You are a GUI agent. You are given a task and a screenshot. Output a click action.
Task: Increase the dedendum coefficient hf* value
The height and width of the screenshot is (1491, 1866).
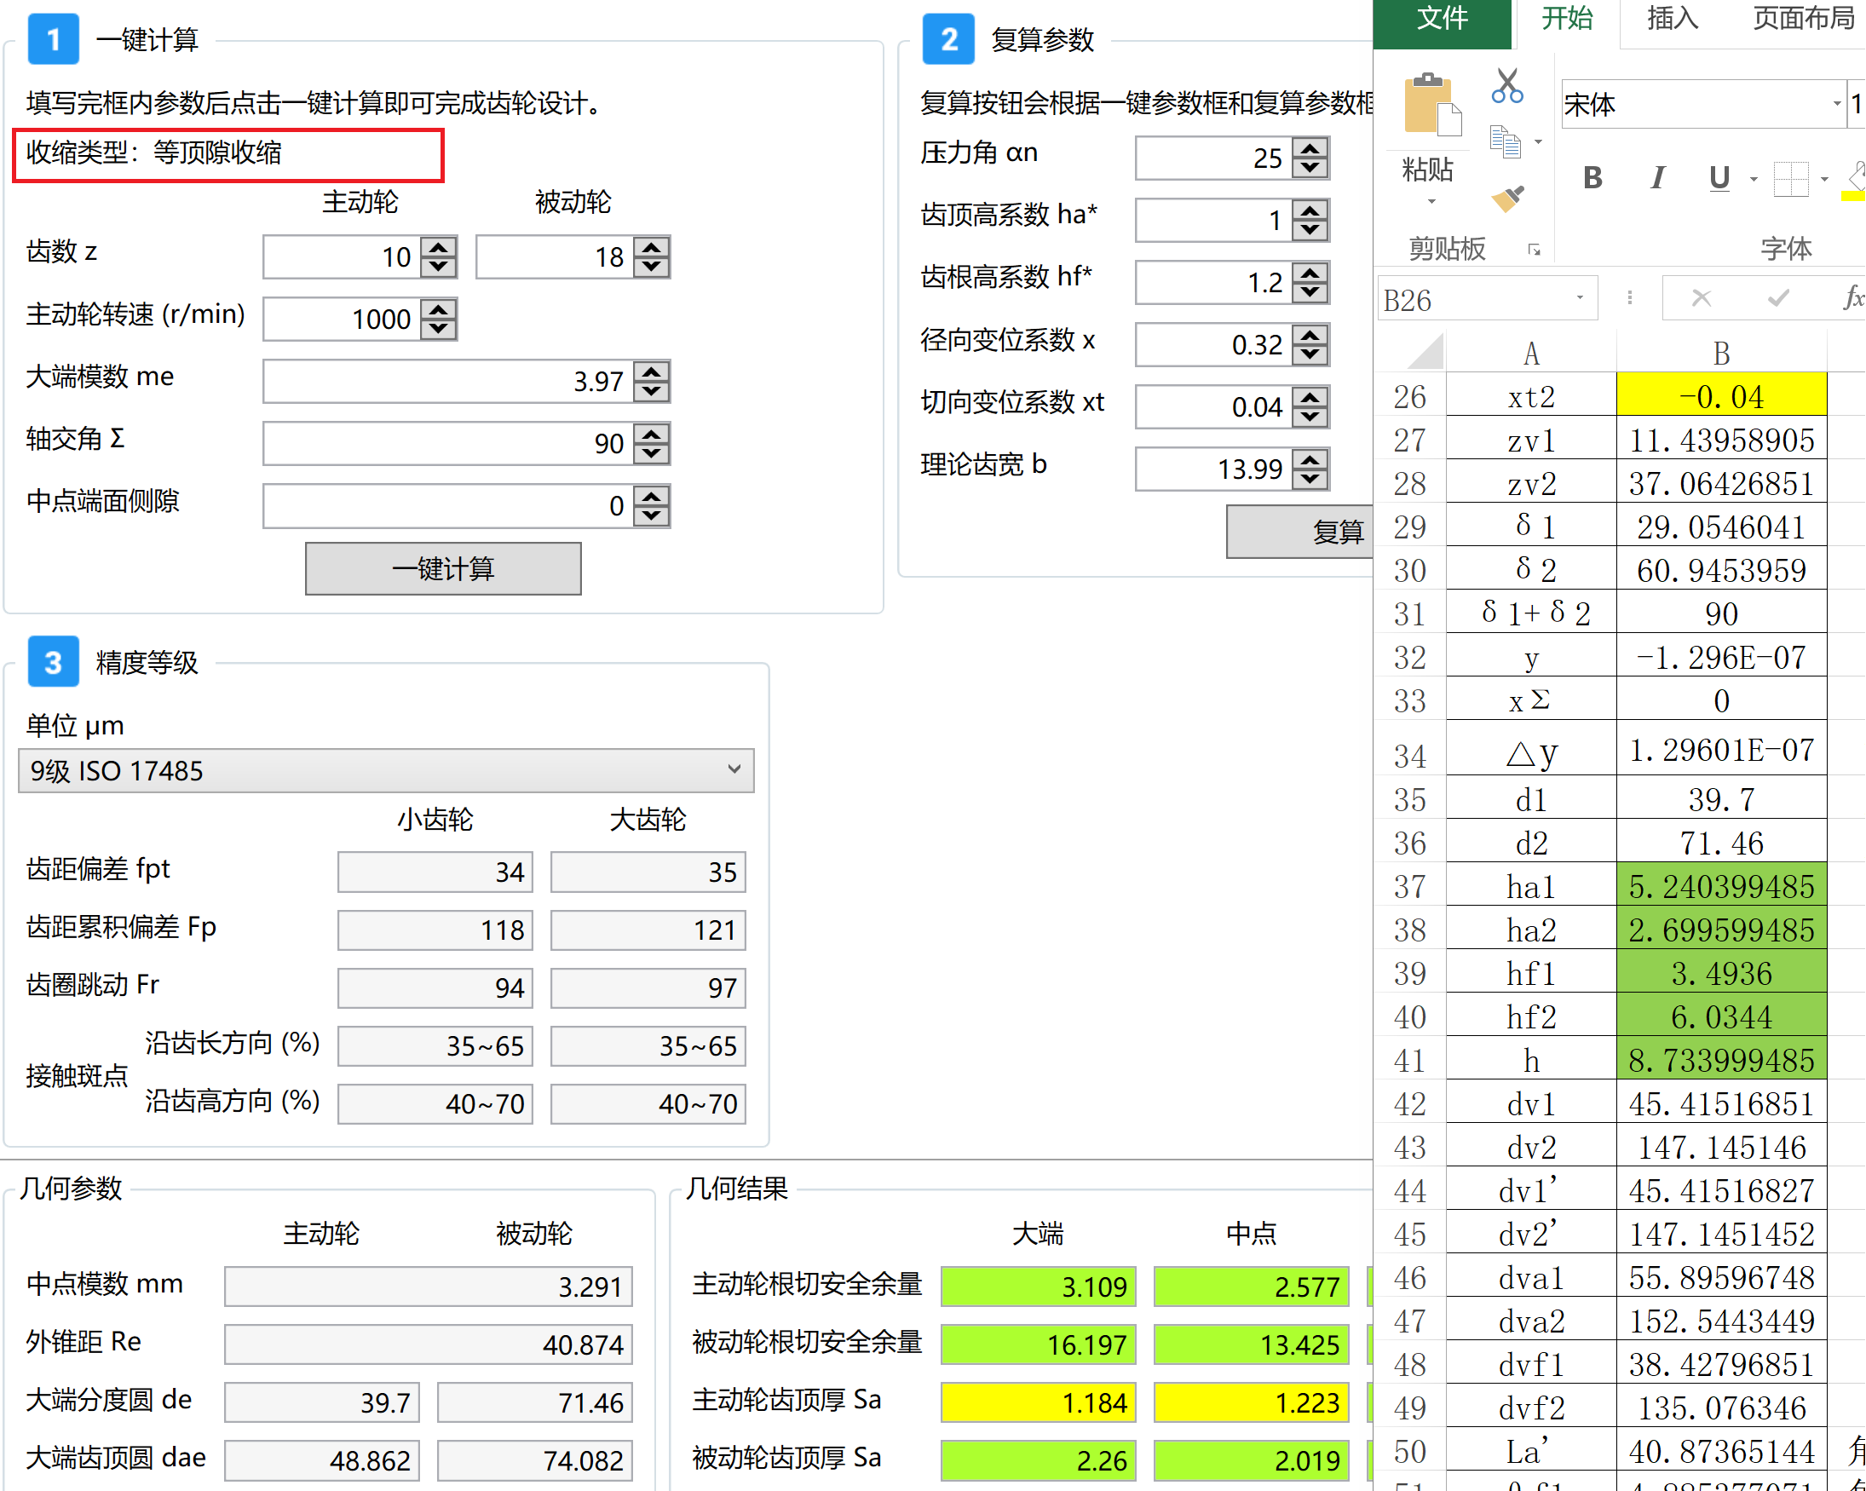pyautogui.click(x=1310, y=274)
